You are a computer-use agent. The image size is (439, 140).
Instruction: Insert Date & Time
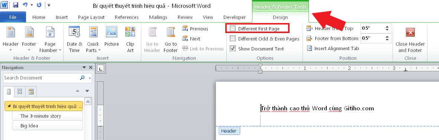pos(74,39)
